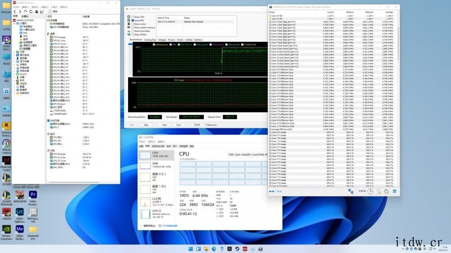451x253 pixels.
Task: Click the AIDA64 up-level arrow icon
Action: 25,12
